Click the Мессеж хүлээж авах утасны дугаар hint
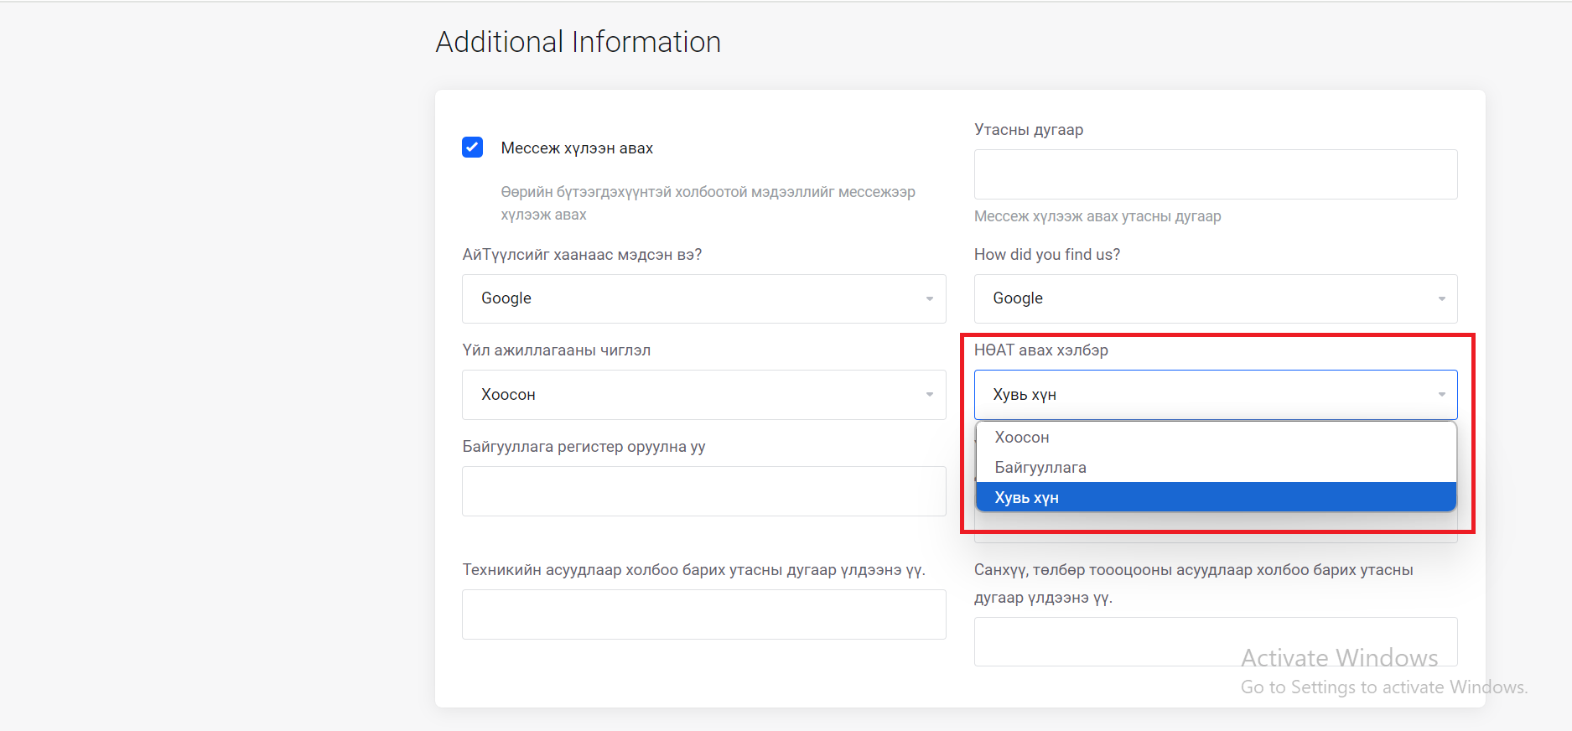This screenshot has height=731, width=1572. click(x=1097, y=216)
